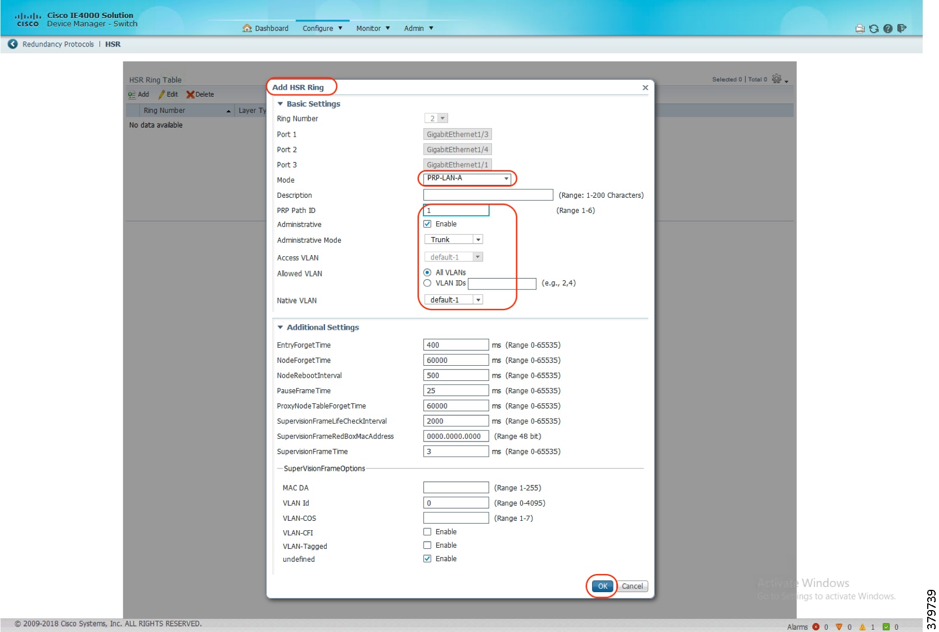Click the Description input field

[x=487, y=195]
